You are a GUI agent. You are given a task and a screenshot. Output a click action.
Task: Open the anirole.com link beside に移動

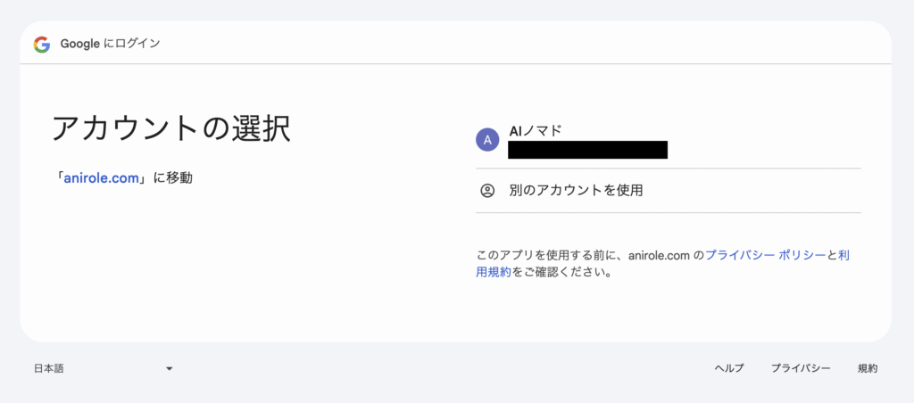click(x=102, y=178)
